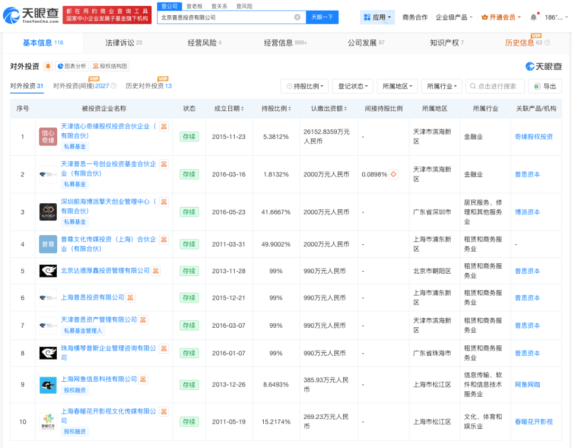Click the orange alert bell beside 对外投资
Screen dimensions: 572x448
[x=48, y=66]
